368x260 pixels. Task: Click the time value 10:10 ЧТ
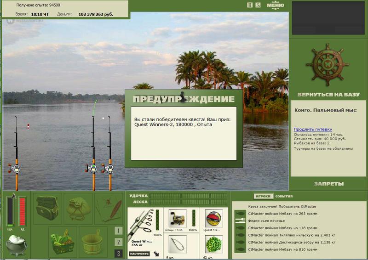[x=40, y=14]
